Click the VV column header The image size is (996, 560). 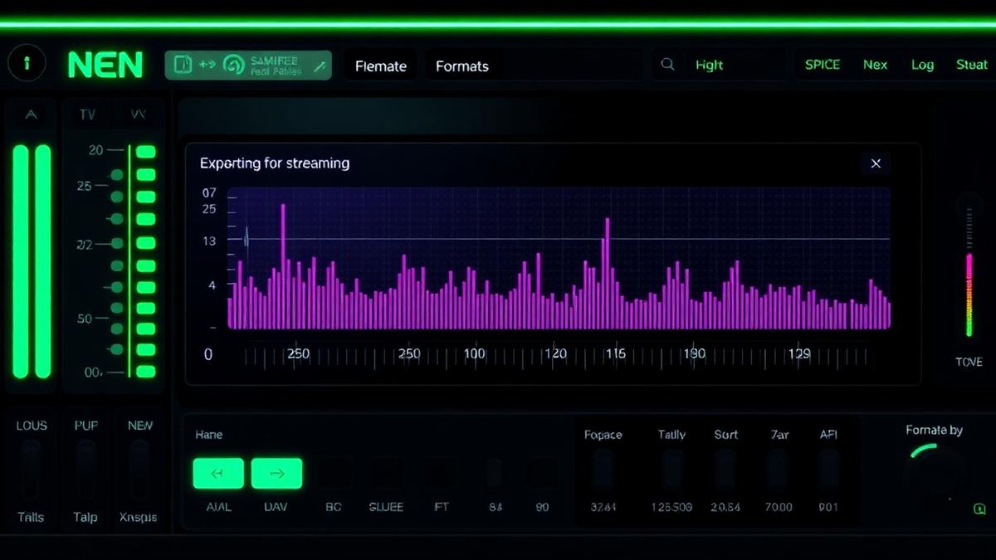coord(138,115)
